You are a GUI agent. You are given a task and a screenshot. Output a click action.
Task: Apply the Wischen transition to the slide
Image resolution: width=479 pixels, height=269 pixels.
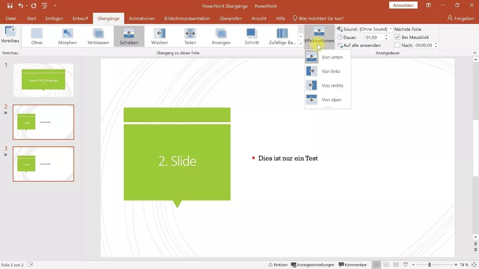pos(159,35)
